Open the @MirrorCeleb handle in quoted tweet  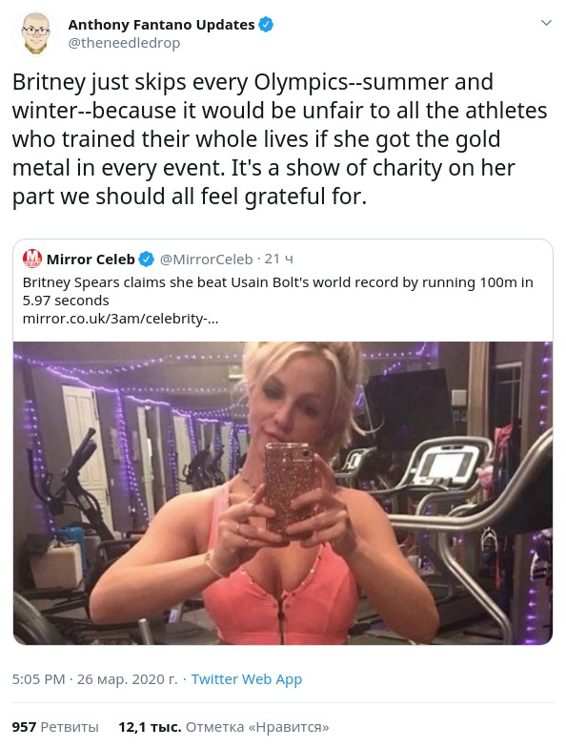[x=206, y=260]
